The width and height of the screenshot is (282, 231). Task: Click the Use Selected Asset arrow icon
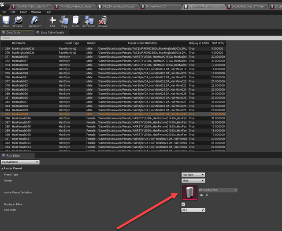tap(201, 195)
